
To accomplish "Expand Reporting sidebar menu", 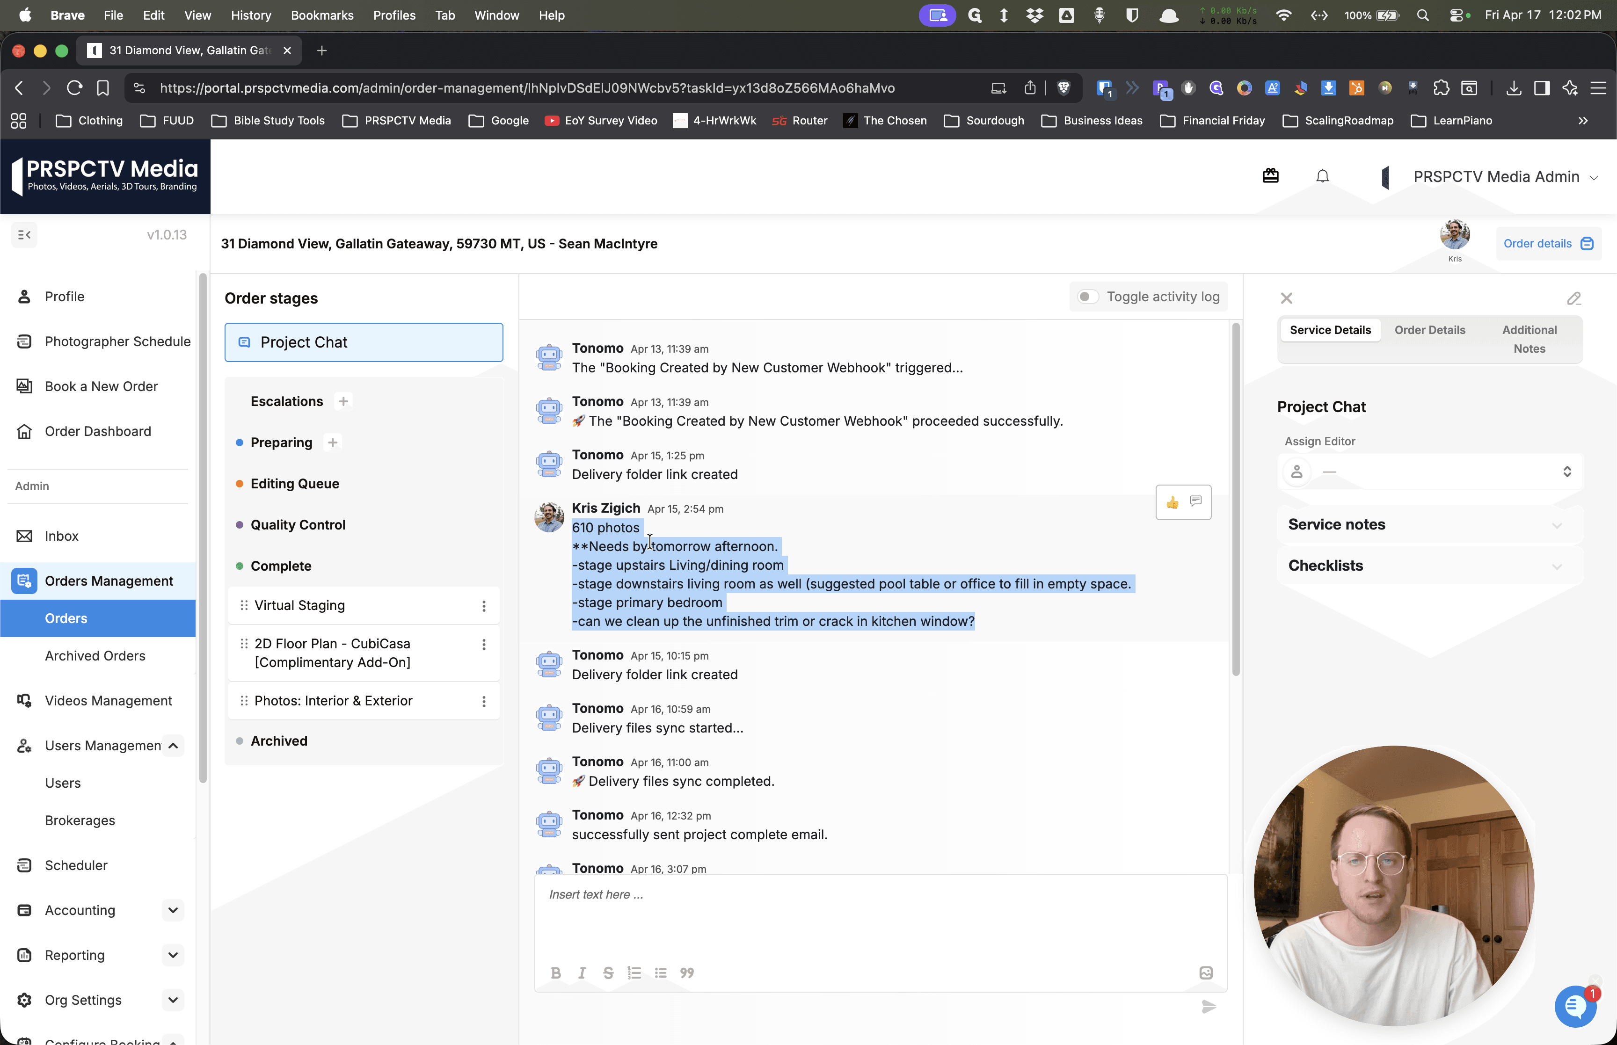I will tap(173, 955).
